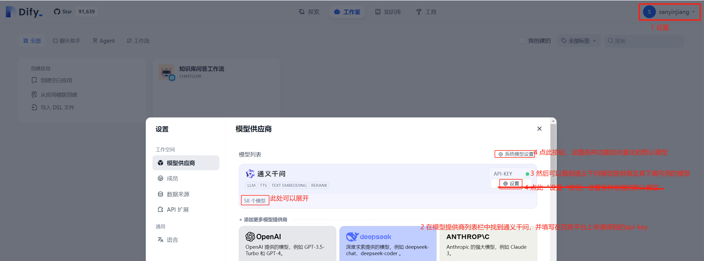
Task: Switch to the 工作室 studio tab
Action: pos(347,12)
